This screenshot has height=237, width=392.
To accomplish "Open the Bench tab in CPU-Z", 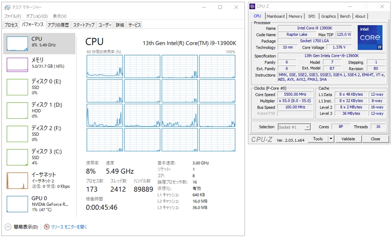I will [x=345, y=16].
